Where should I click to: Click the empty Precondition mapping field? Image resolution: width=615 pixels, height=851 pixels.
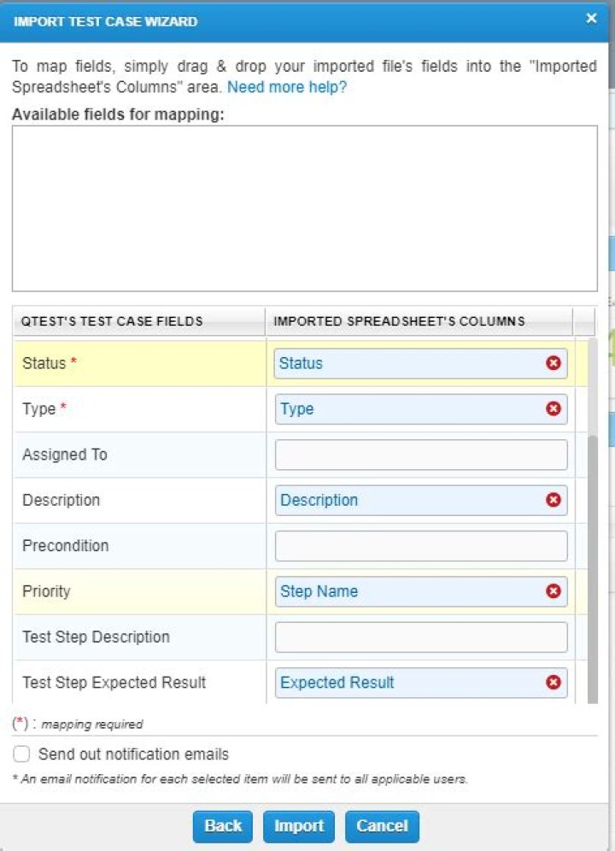[x=421, y=546]
